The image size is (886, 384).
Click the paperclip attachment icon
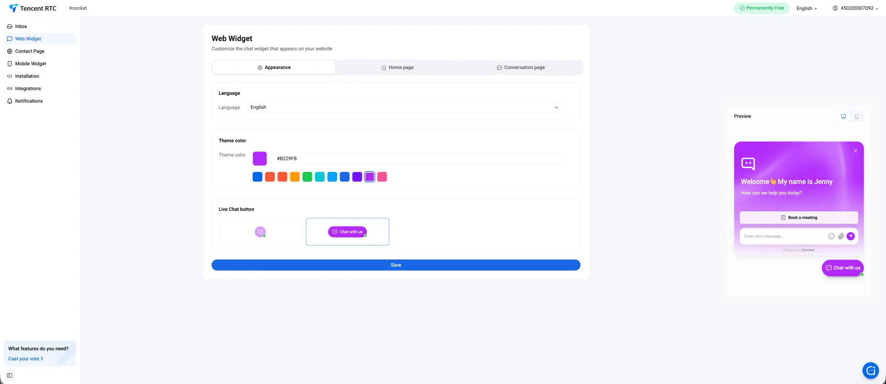pyautogui.click(x=841, y=236)
